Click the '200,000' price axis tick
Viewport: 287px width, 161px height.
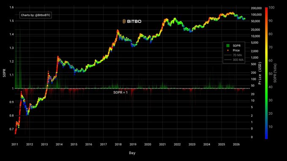pyautogui.click(x=256, y=8)
